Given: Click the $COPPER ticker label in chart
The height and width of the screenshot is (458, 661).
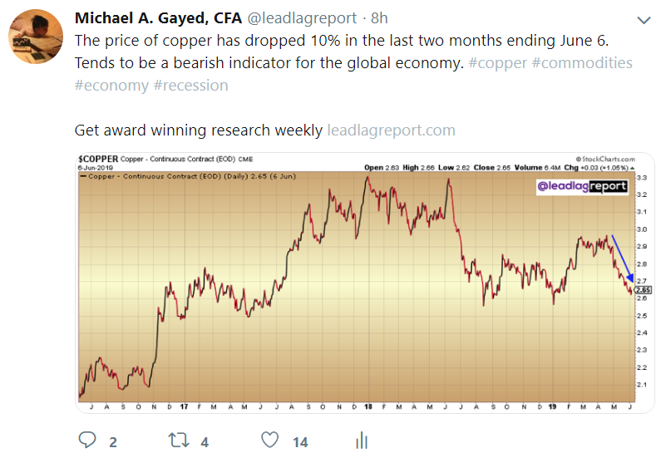Looking at the screenshot, I should 98,158.
